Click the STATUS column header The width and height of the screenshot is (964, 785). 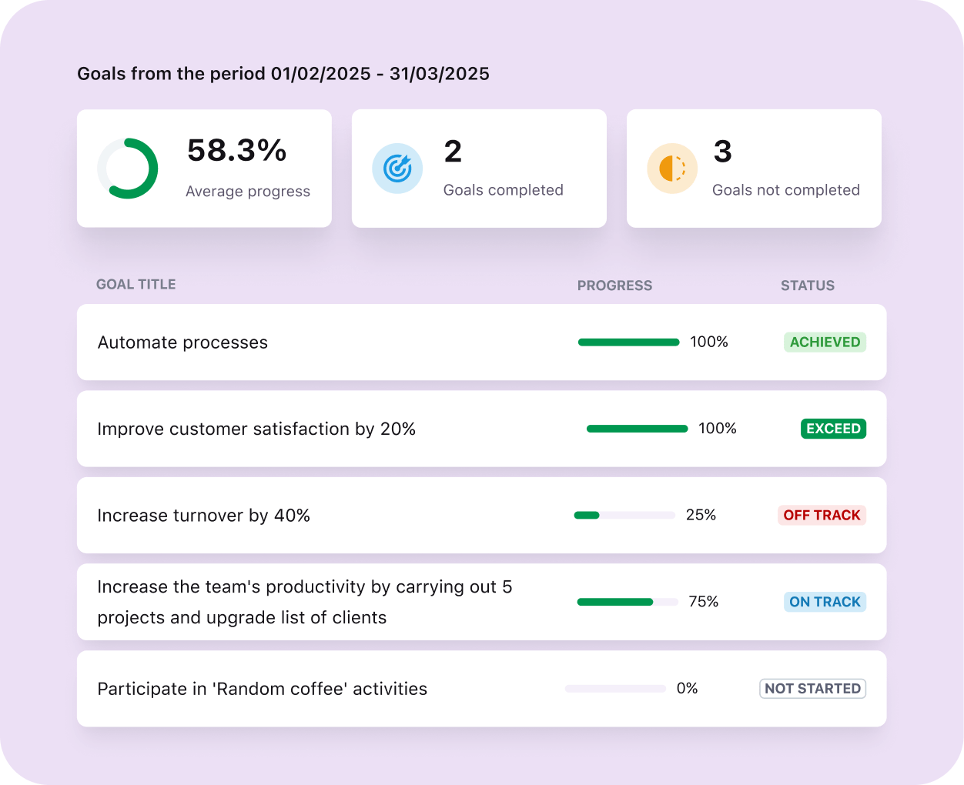click(x=808, y=286)
